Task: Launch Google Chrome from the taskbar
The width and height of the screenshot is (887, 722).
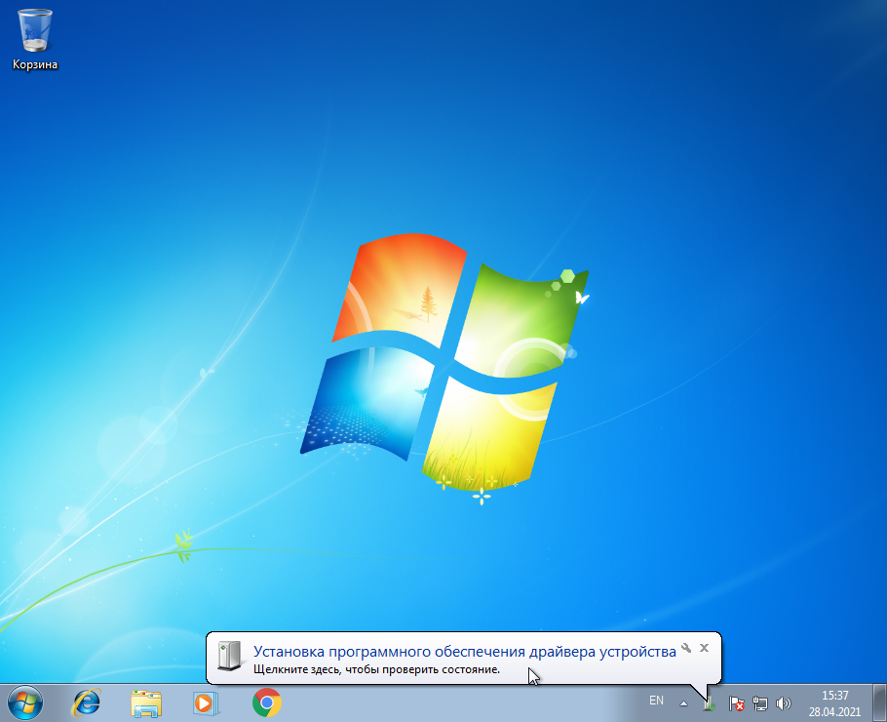Action: click(267, 702)
